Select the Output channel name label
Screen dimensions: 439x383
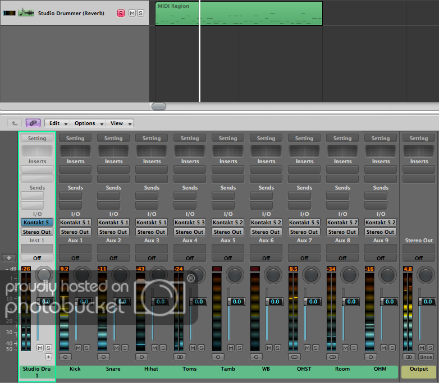pyautogui.click(x=419, y=372)
